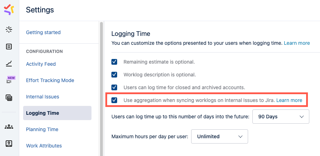Image resolution: width=320 pixels, height=156 pixels.
Task: Uncheck Remaining estimate is optional
Action: tap(114, 62)
